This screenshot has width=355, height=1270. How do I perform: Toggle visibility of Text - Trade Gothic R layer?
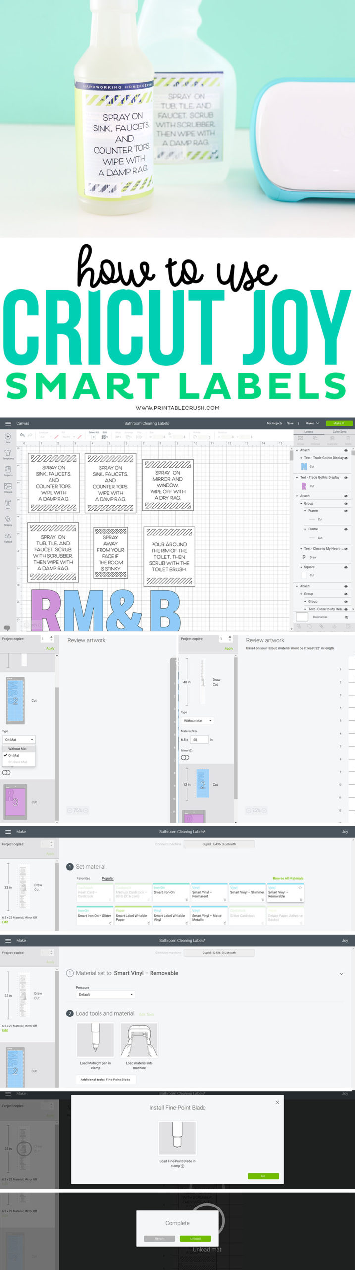[346, 477]
